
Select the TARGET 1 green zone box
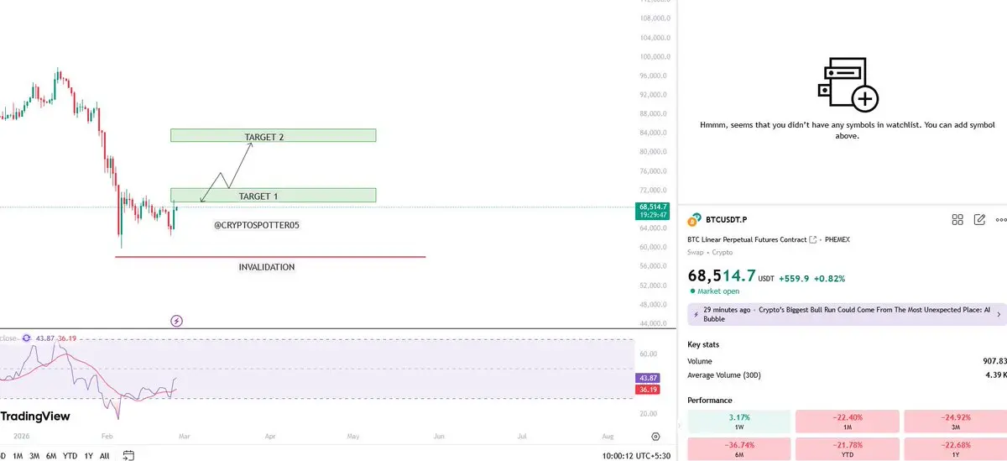tap(273, 195)
